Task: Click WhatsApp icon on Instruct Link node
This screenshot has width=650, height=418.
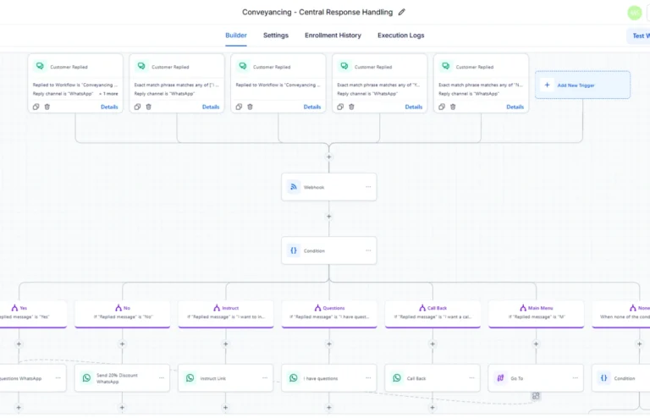Action: pos(190,378)
